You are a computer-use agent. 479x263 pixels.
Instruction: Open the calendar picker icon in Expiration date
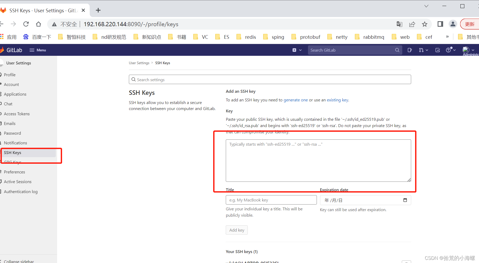[x=405, y=200]
